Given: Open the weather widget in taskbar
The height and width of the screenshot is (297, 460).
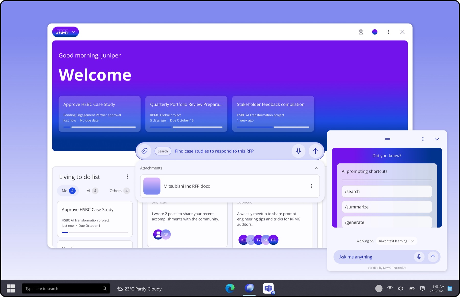Looking at the screenshot, I should tap(140, 289).
